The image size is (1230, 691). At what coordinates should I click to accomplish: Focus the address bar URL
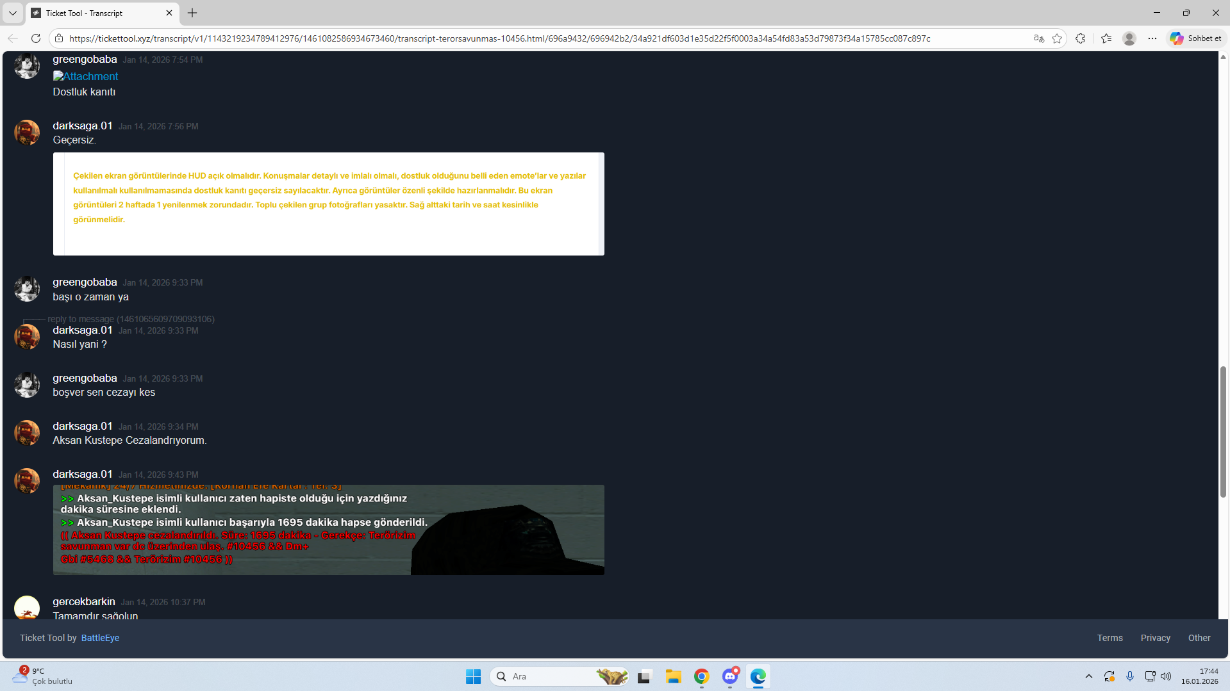coord(499,38)
